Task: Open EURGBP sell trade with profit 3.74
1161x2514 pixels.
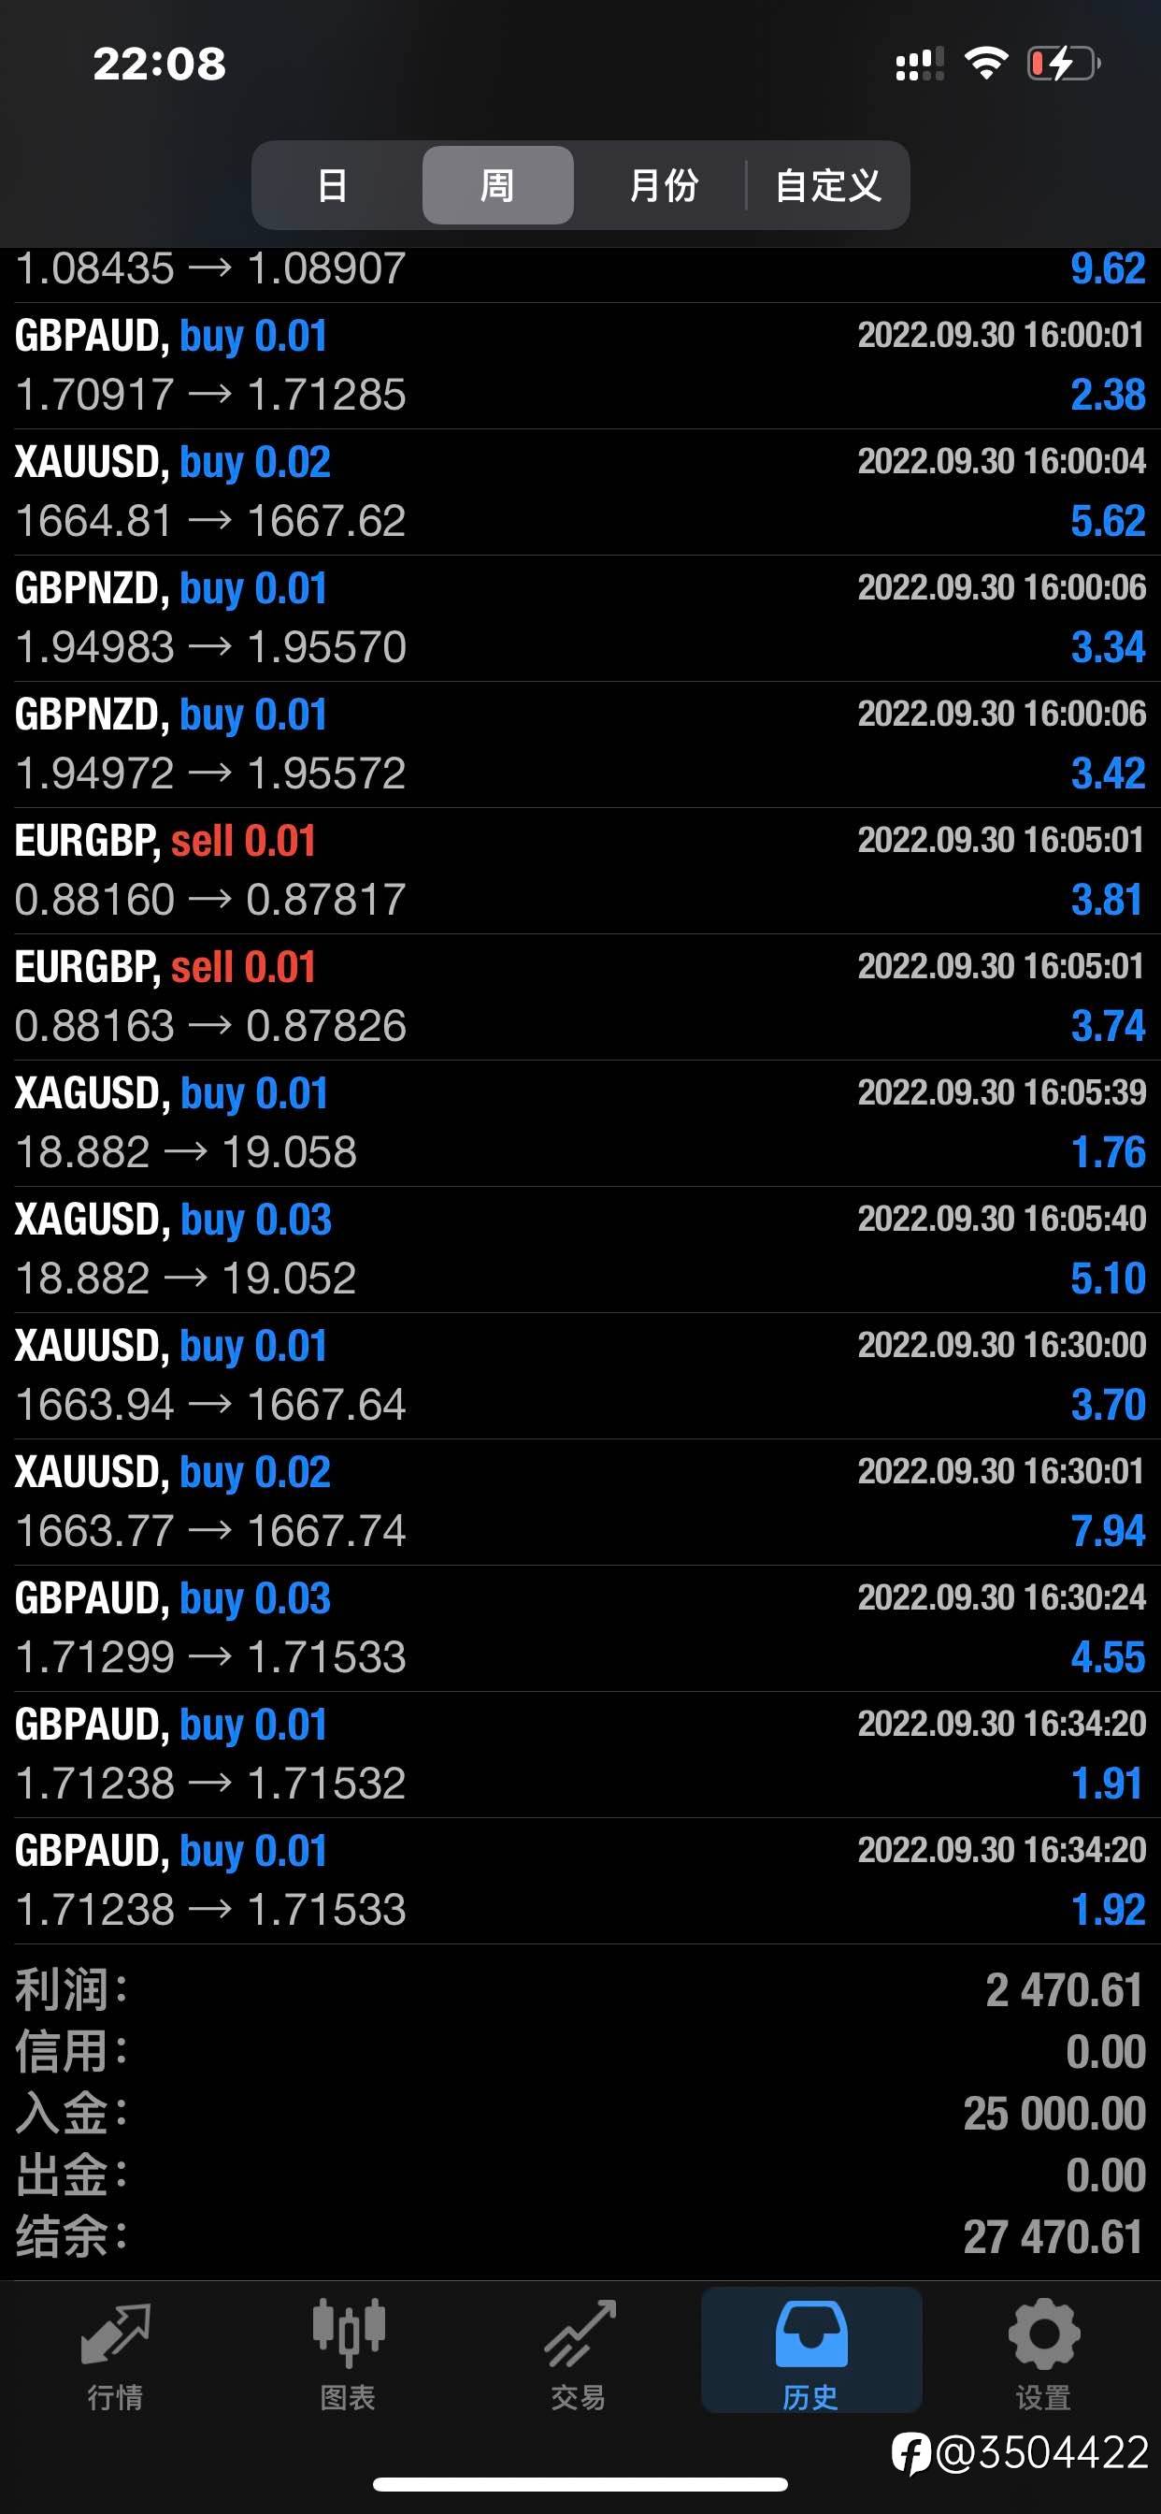Action: tap(580, 996)
